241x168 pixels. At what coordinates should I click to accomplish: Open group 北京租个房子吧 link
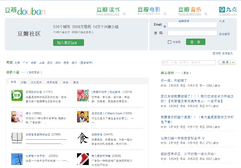[x=36, y=156]
